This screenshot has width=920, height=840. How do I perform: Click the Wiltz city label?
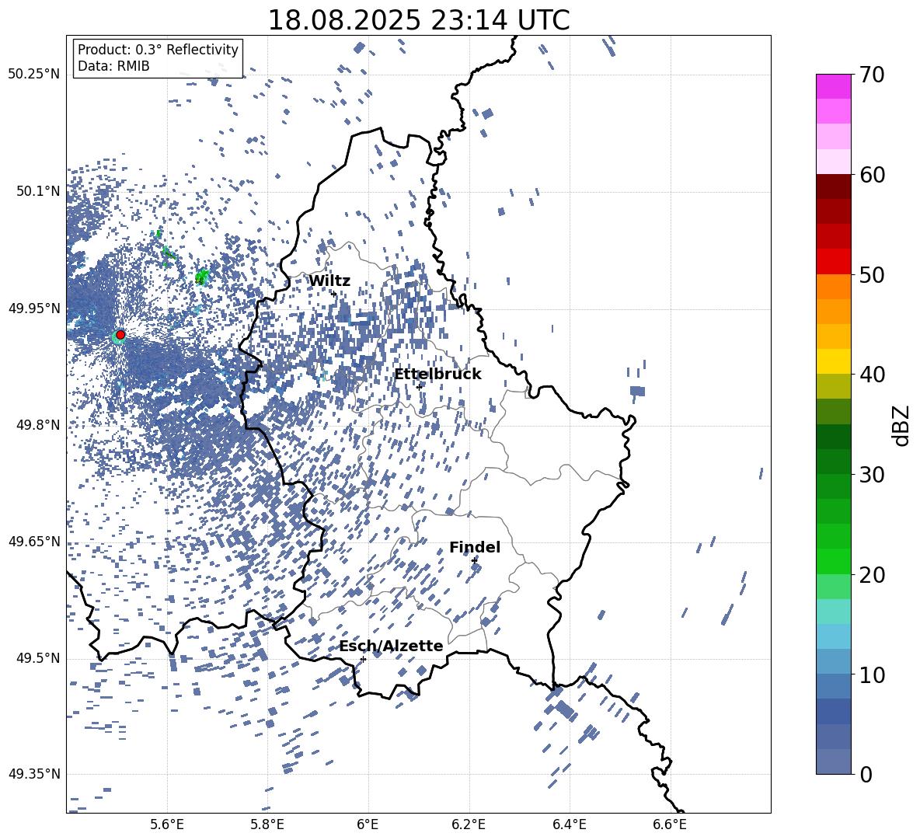tap(329, 281)
